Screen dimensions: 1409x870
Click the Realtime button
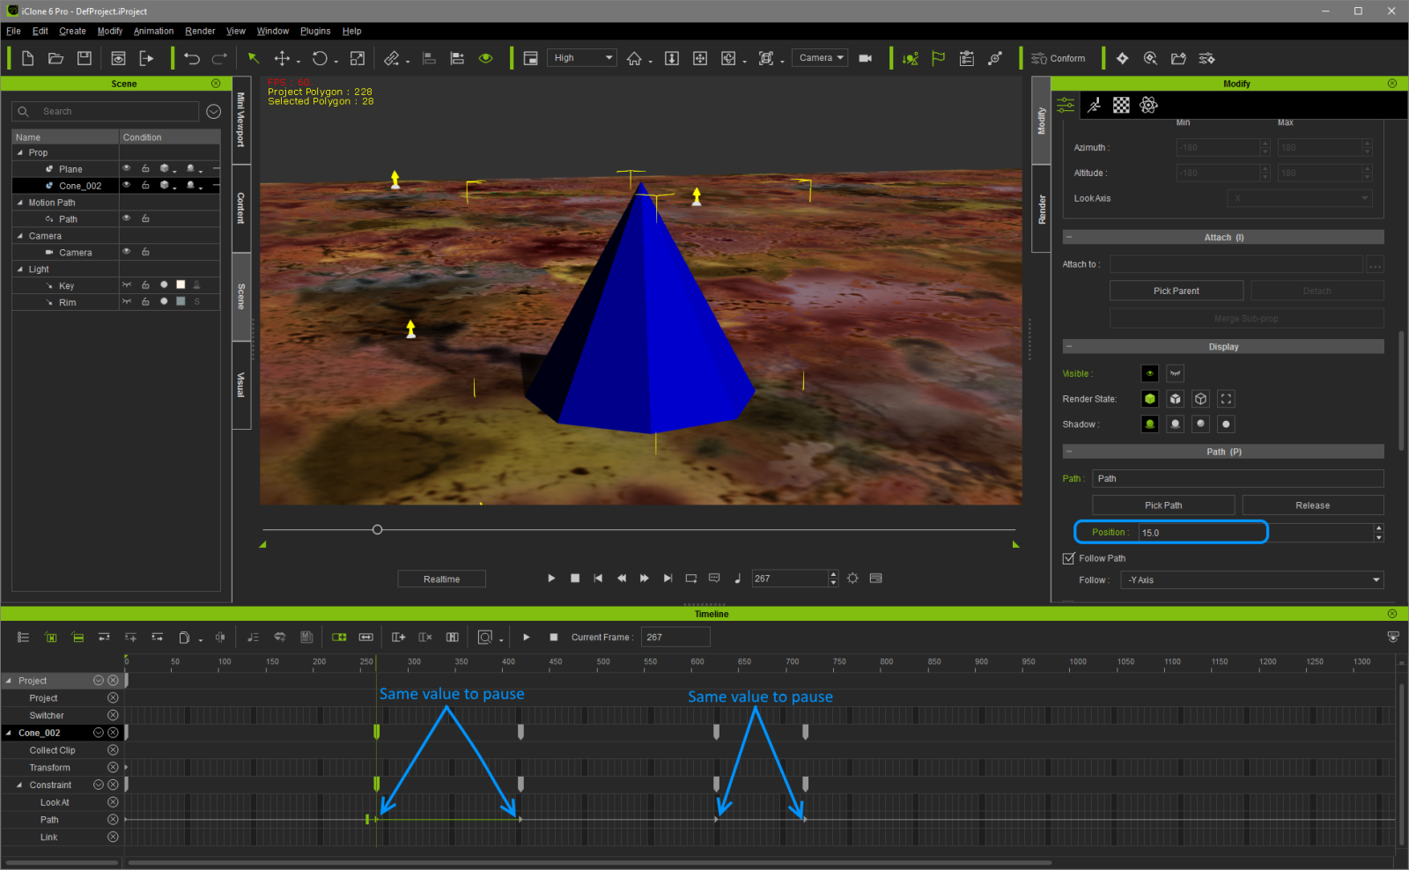pyautogui.click(x=441, y=579)
